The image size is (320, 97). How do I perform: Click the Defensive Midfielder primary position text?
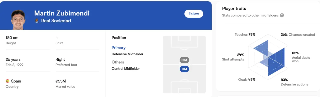point(128,54)
